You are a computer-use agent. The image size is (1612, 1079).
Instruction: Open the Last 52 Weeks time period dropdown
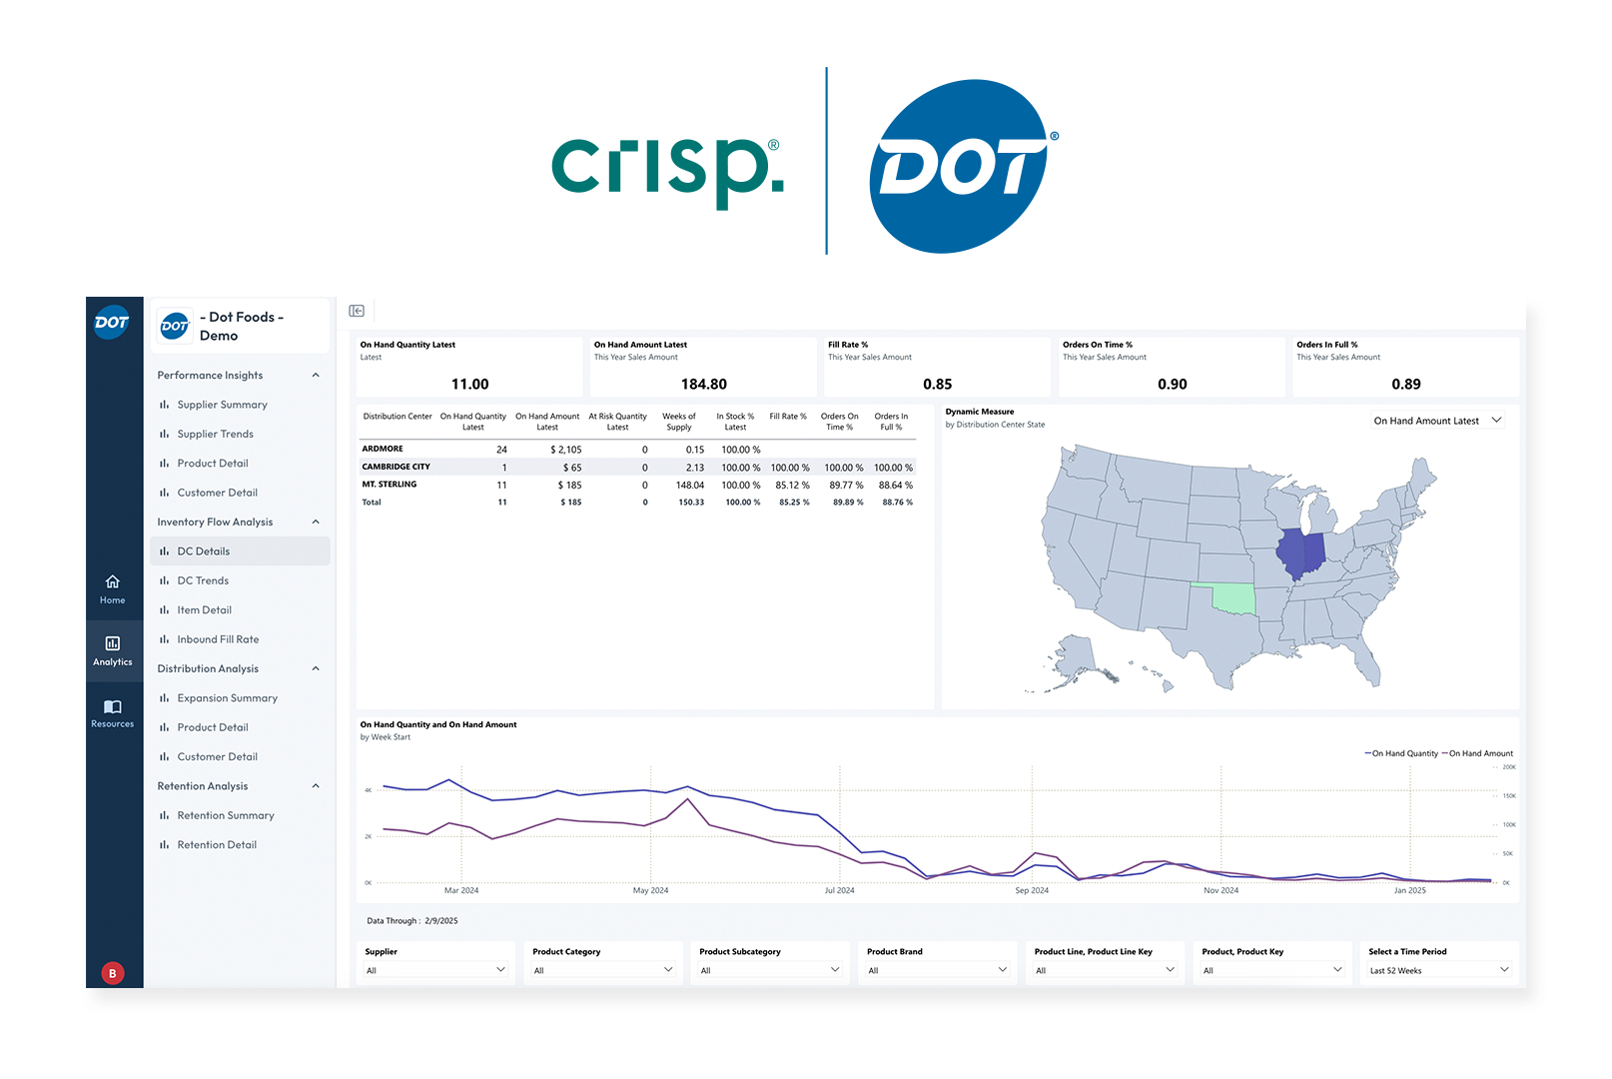tap(1438, 969)
